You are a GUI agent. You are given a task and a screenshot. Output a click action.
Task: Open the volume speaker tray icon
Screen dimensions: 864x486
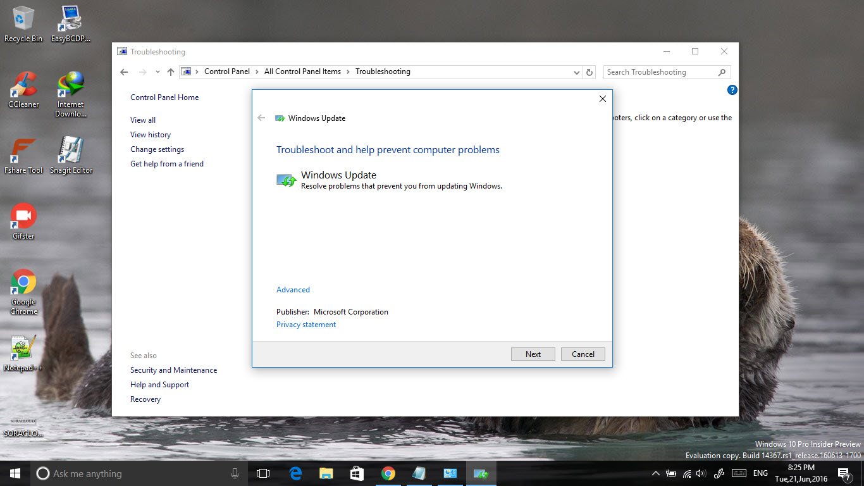[x=701, y=473]
